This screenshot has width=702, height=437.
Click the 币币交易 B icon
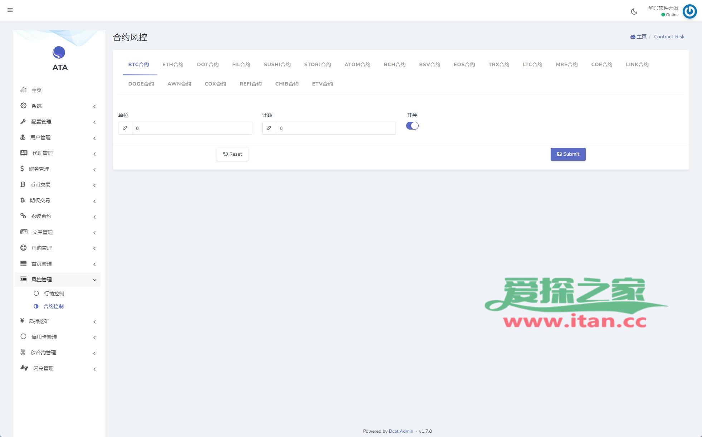pyautogui.click(x=23, y=184)
